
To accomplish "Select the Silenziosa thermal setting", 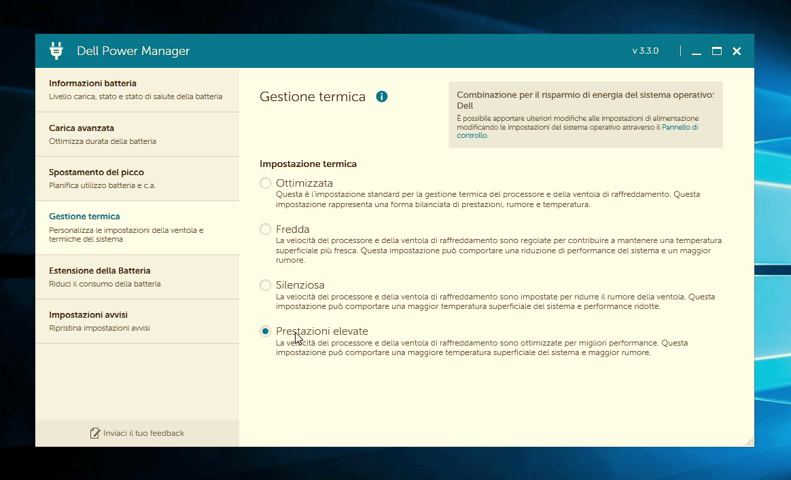I will [x=265, y=285].
